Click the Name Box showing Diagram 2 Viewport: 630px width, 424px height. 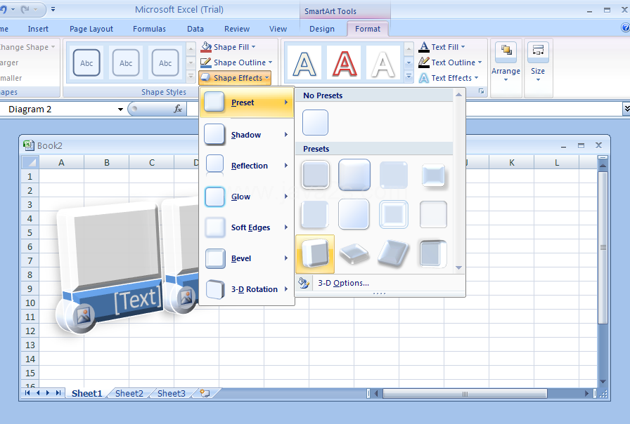click(60, 109)
